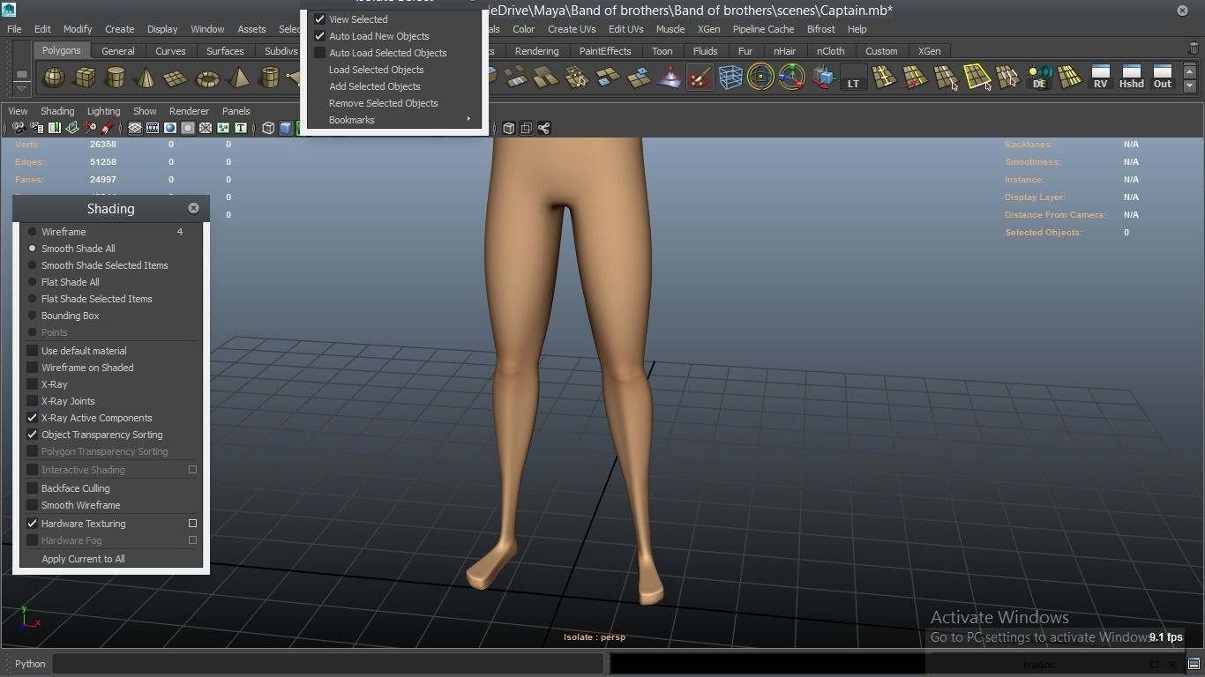Uncheck View Selected in Isolate Select menu
This screenshot has height=677, width=1205.
(320, 19)
